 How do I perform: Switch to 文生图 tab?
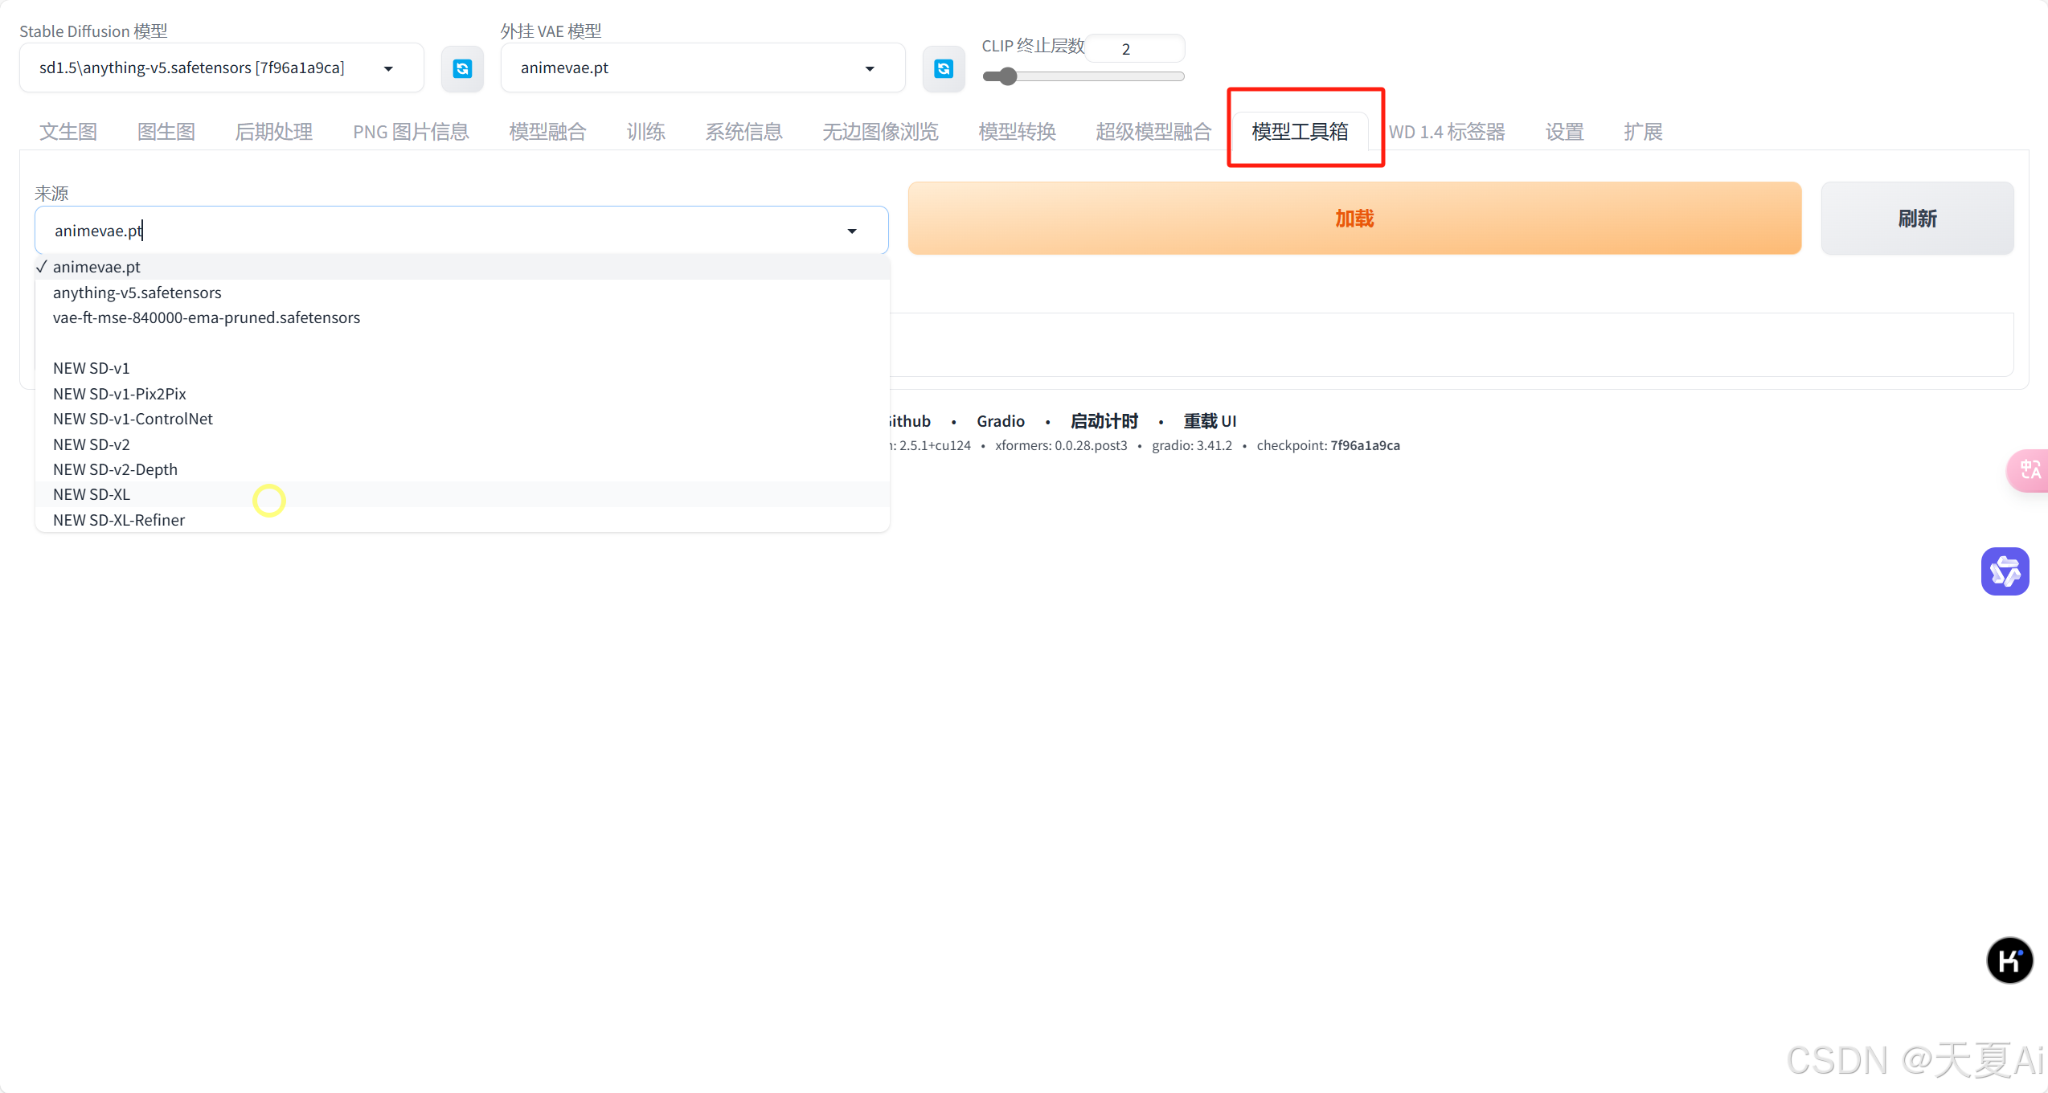click(x=68, y=132)
